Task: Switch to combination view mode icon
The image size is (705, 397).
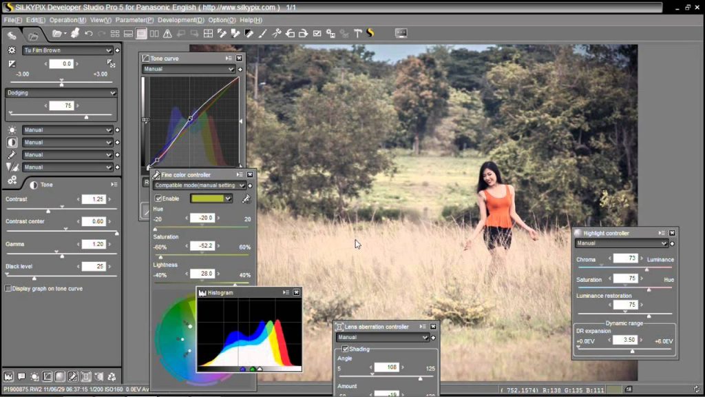Action: click(x=128, y=33)
